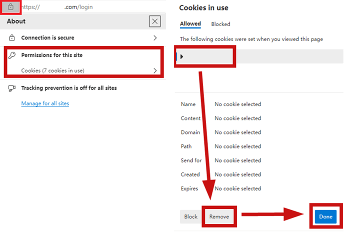
Task: Select Permissions for this site entry
Action: [52, 55]
